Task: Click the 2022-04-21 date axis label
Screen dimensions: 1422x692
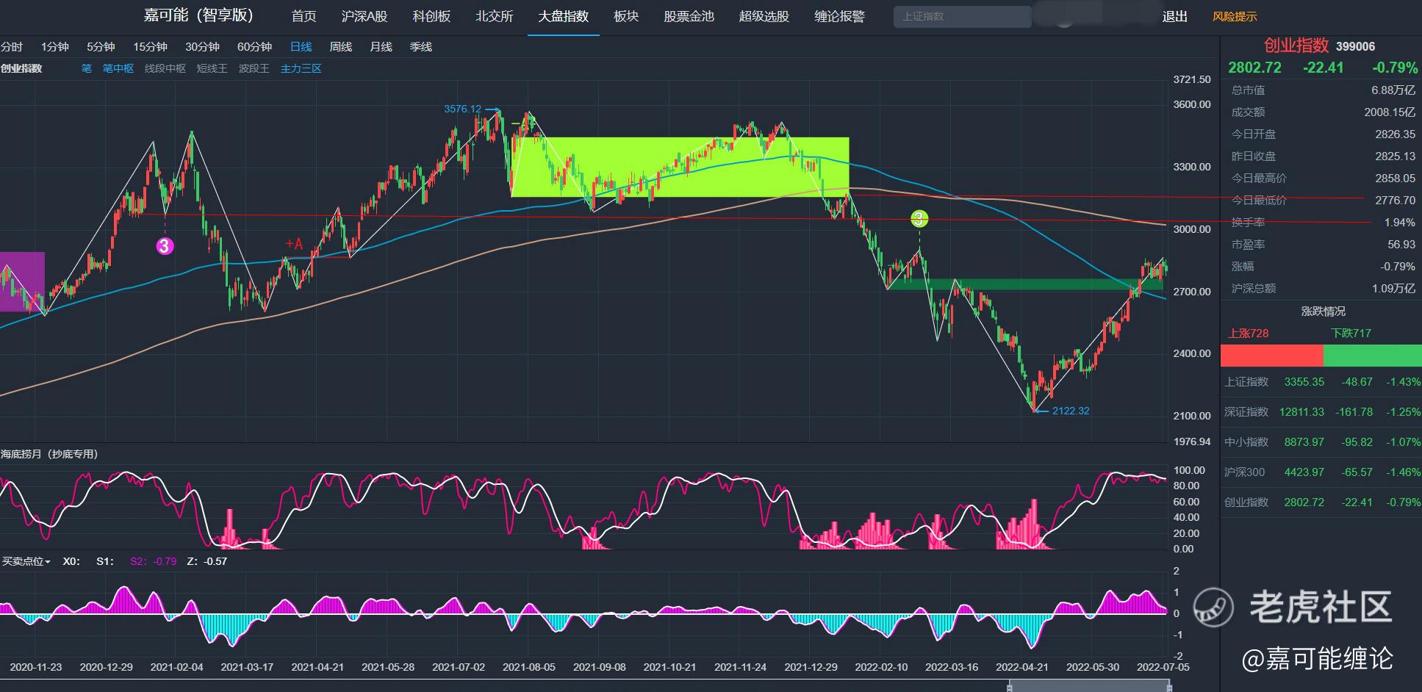Action: 1021,667
